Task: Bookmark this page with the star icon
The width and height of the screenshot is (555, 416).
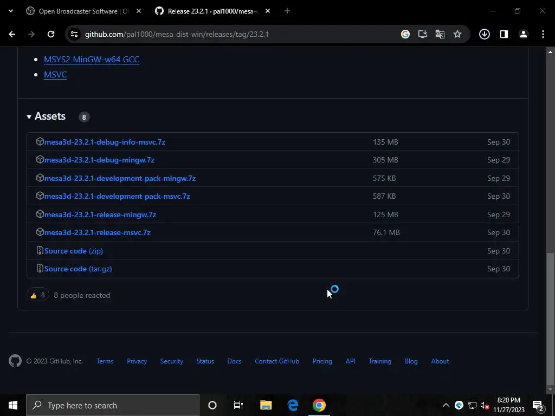Action: click(457, 34)
